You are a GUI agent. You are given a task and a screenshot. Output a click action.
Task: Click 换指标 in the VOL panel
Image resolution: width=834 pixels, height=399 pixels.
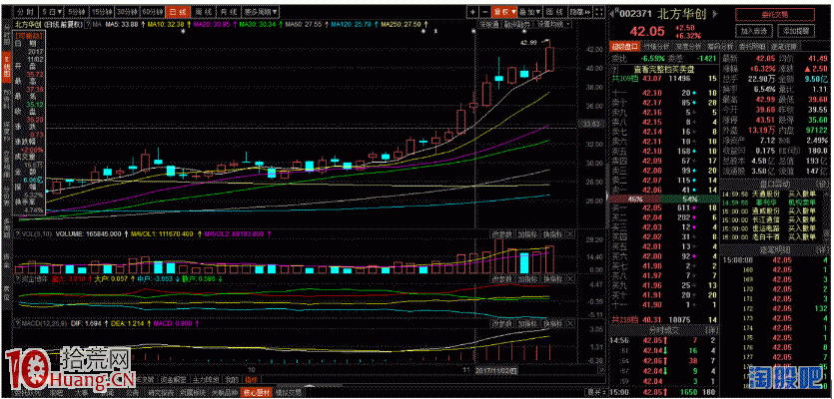pyautogui.click(x=551, y=233)
